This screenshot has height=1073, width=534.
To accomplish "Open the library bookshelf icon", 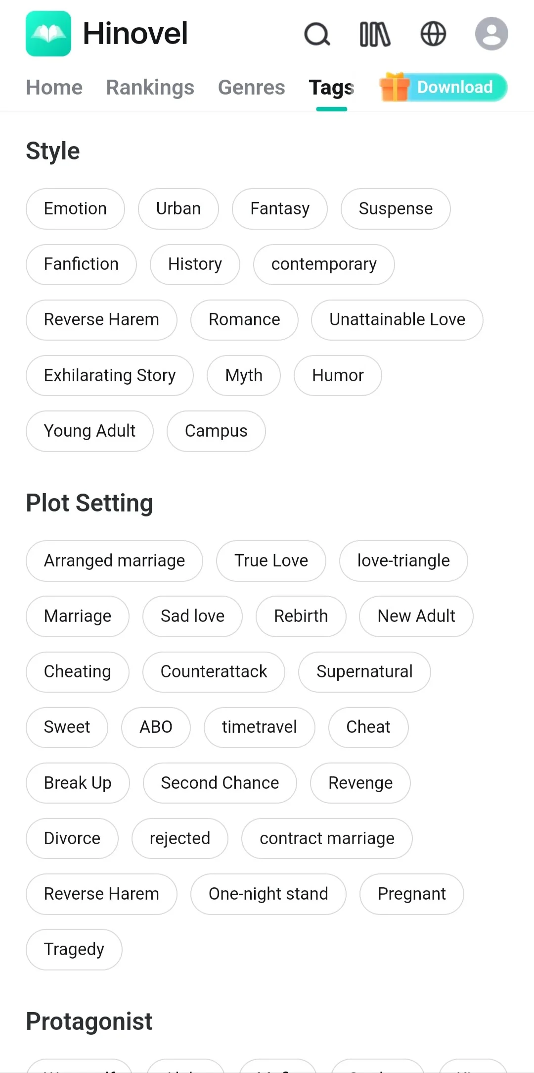I will [375, 34].
